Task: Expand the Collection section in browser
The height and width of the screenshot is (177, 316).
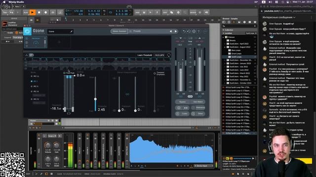Action: point(224,30)
